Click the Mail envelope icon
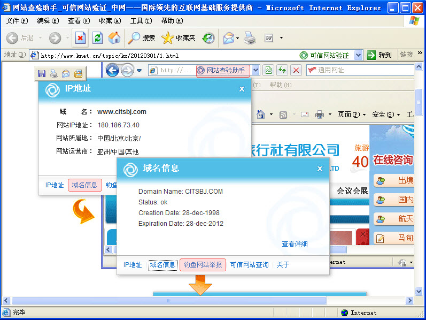 point(229,38)
